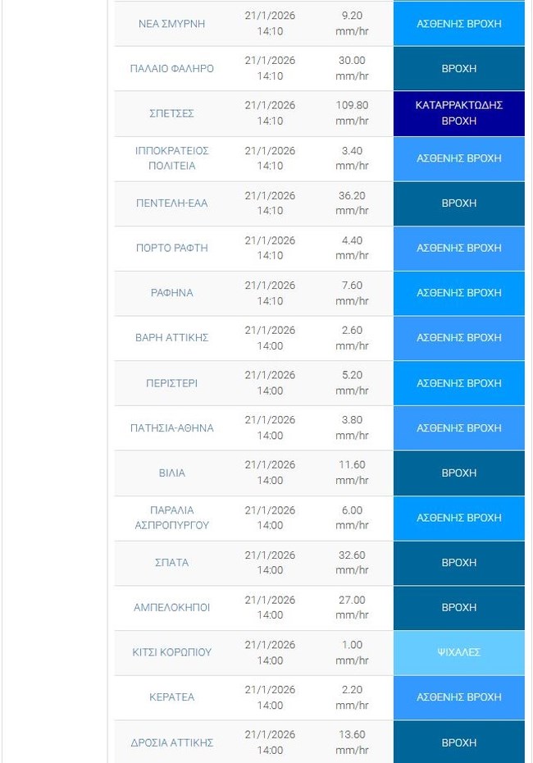Image resolution: width=533 pixels, height=763 pixels.
Task: Go to the ΒΑΡΗ ΑΤΤΙΚΗΣ station
Action: (x=171, y=338)
